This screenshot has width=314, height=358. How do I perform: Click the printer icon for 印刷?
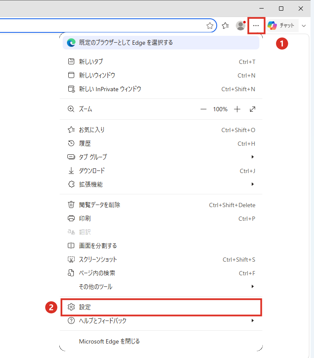click(x=71, y=218)
